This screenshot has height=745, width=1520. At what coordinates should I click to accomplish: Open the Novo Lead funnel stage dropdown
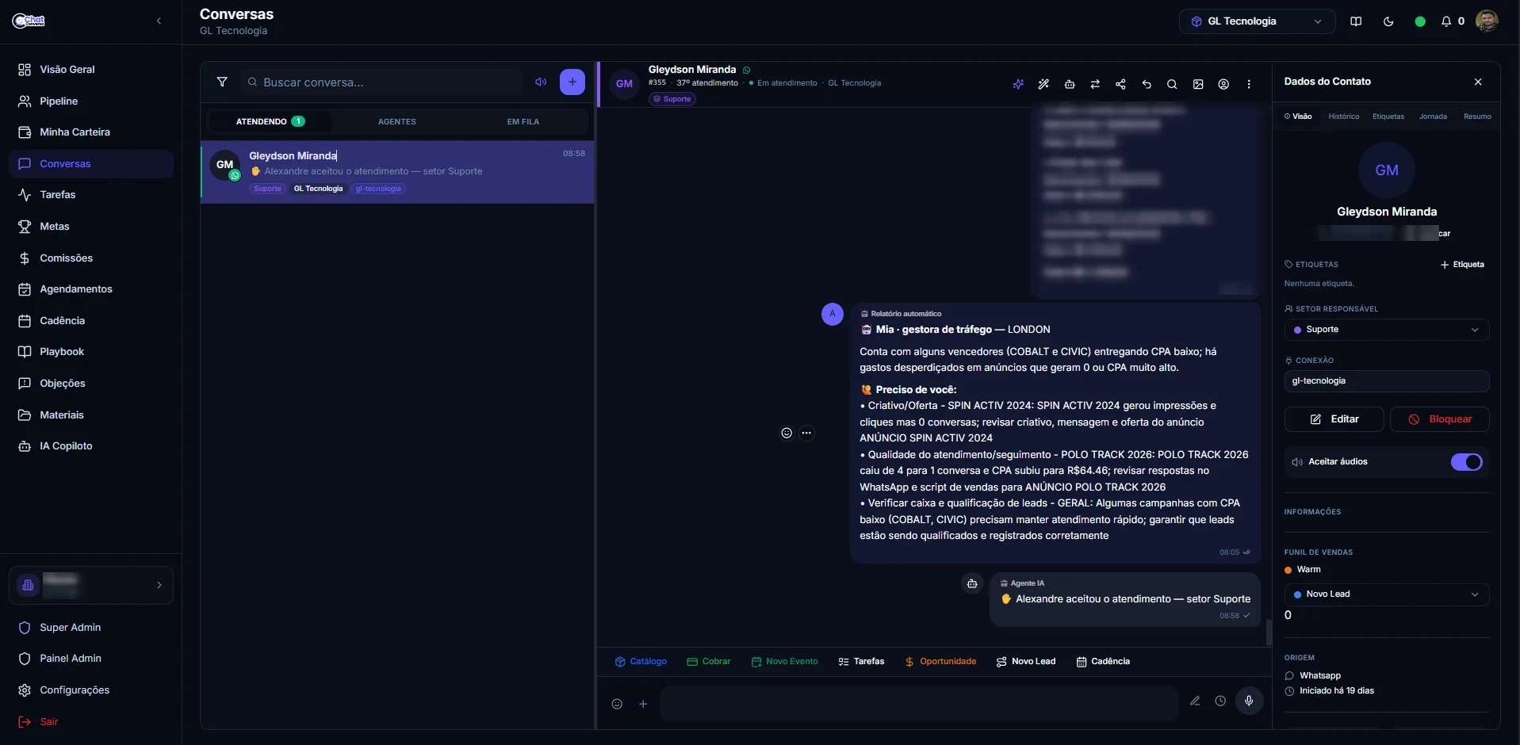click(1387, 594)
